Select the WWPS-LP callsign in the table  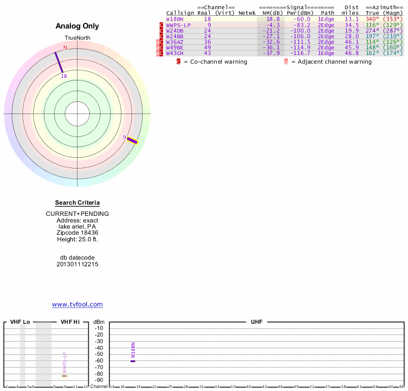pyautogui.click(x=178, y=25)
